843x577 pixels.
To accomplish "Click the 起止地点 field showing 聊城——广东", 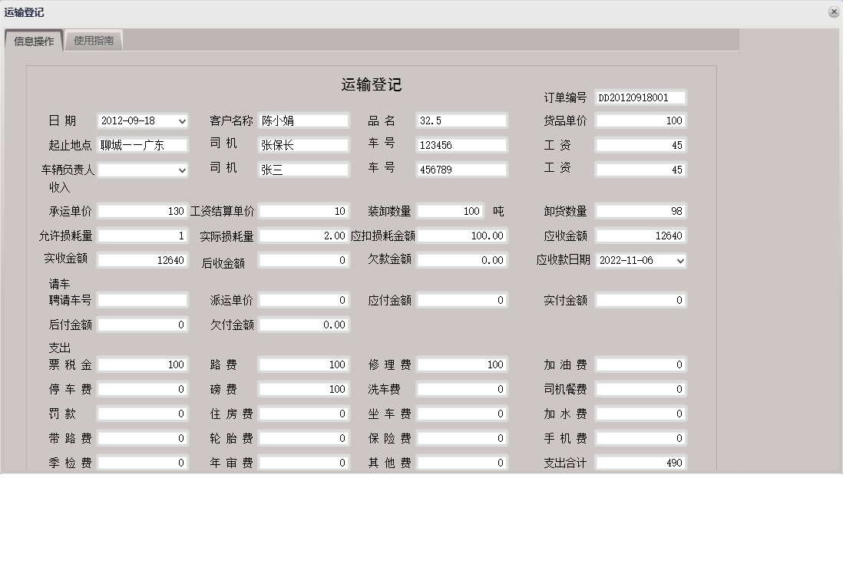I will coord(144,144).
